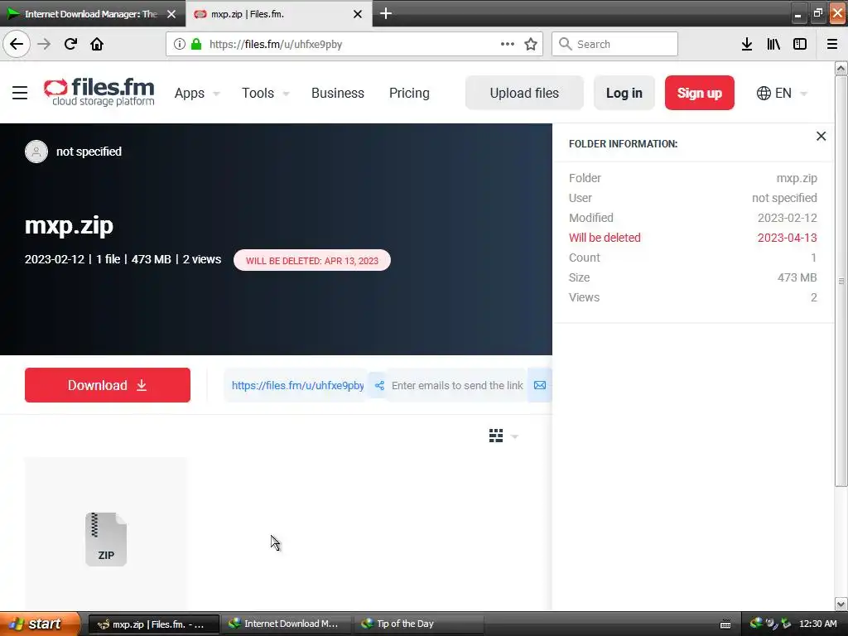Click the files.fm logo

(99, 92)
